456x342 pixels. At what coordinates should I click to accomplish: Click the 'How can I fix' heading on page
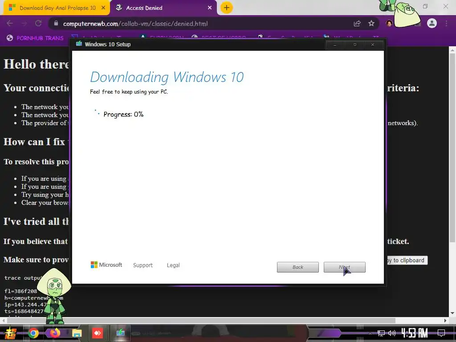pos(35,142)
